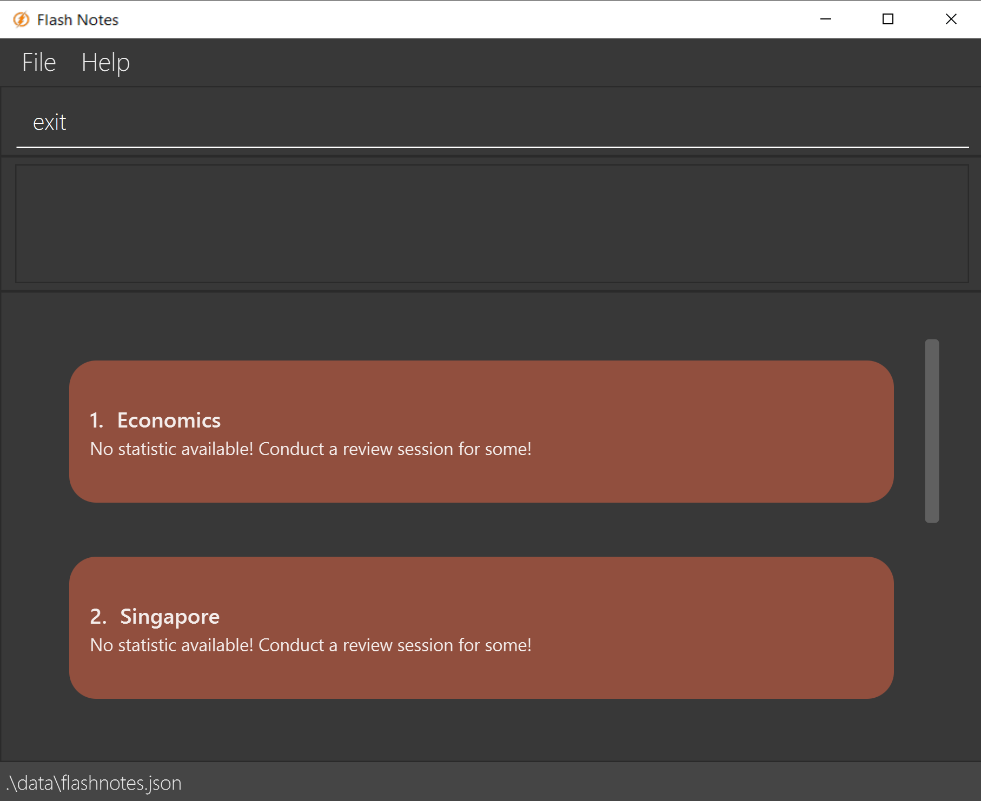Click the empty result display box
This screenshot has width=981, height=801.
pos(492,224)
